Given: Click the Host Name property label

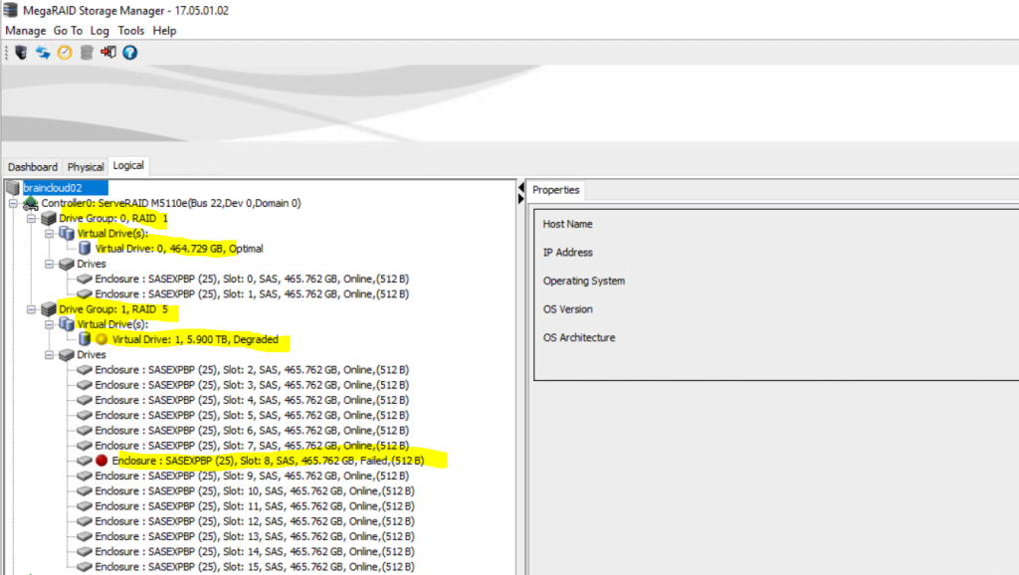Looking at the screenshot, I should (x=567, y=224).
